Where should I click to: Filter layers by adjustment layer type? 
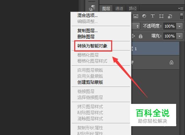coord(144,16)
